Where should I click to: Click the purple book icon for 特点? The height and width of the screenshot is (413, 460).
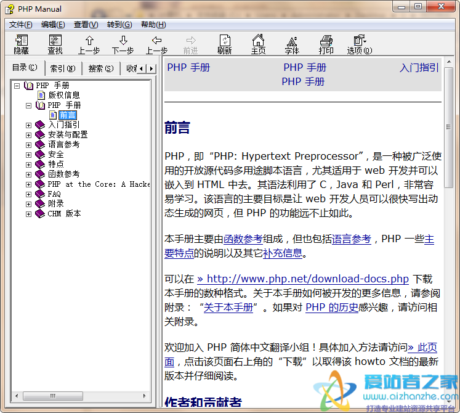40,164
